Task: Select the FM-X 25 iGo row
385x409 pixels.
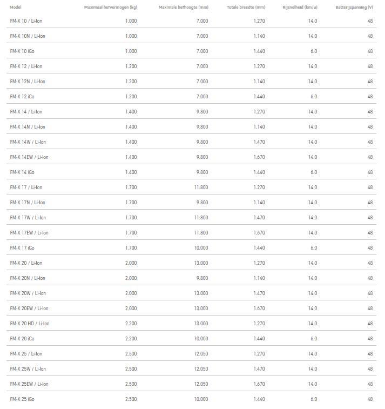Action: tap(22, 399)
